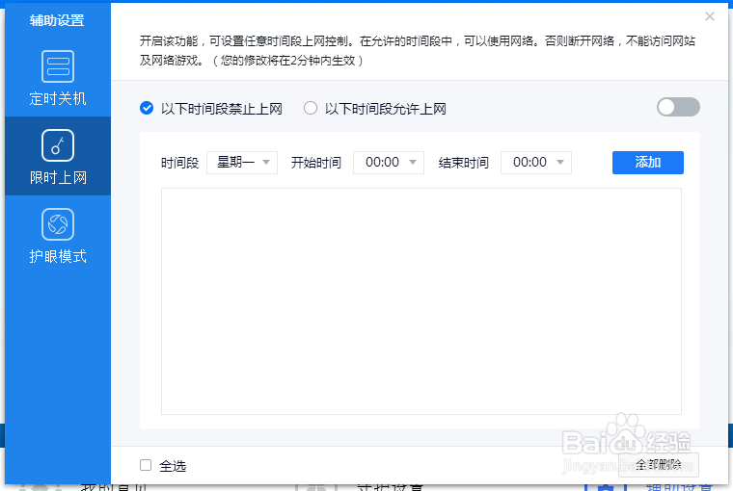Open the 护眼模式 eye protection panel
Image resolution: width=733 pixels, height=491 pixels.
[x=58, y=235]
